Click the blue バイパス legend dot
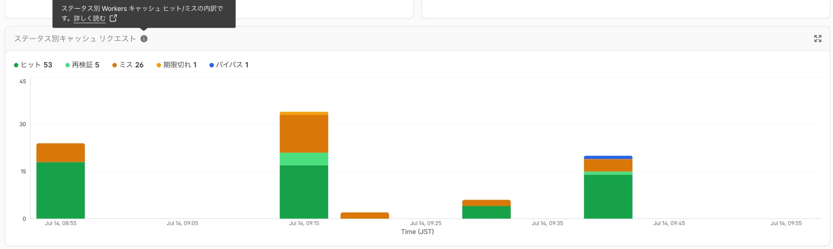Image resolution: width=833 pixels, height=249 pixels. tap(212, 65)
